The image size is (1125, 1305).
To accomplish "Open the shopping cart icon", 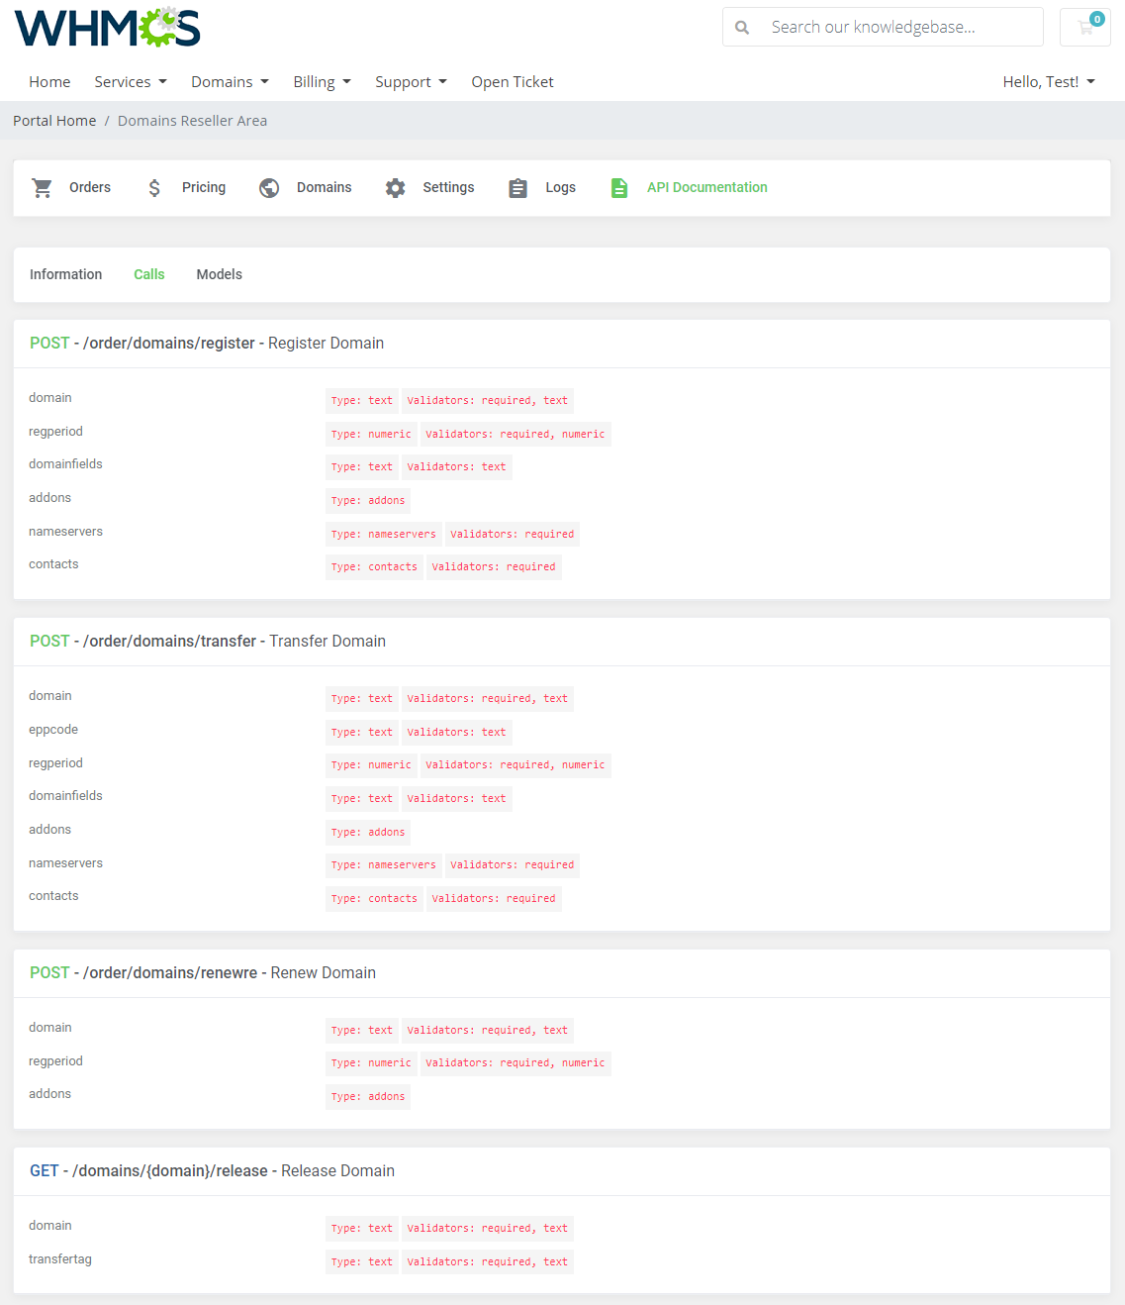I will click(1084, 27).
